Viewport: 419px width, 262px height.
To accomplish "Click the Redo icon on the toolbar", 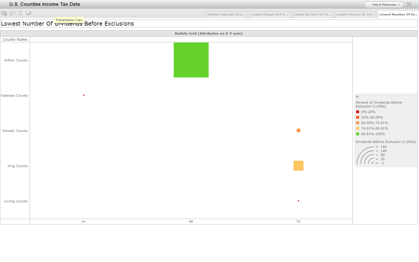I will click(12, 13).
